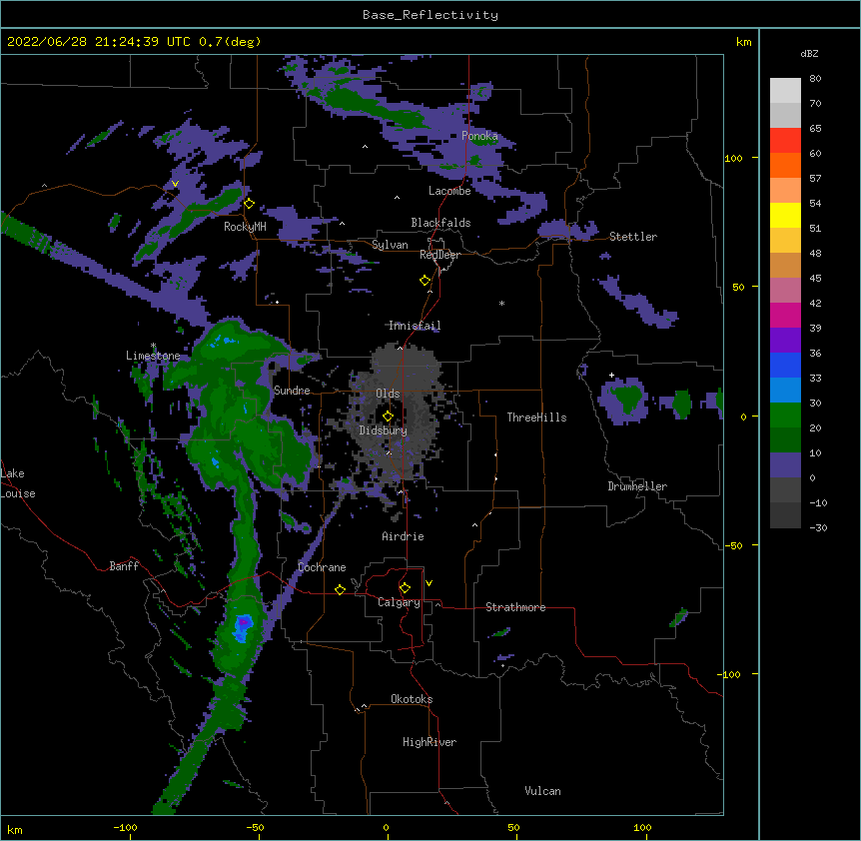Click the Sylvan label
This screenshot has width=861, height=841.
point(390,245)
